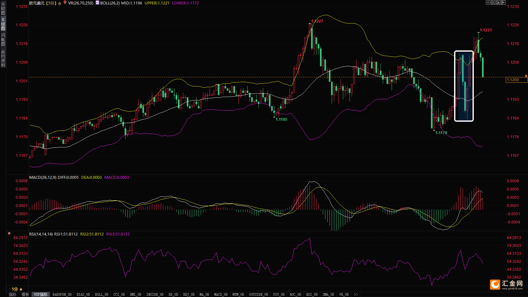The image size is (528, 297).
Task: Click the orange arrow above the 1.1203 price tag
Action: pos(526,76)
